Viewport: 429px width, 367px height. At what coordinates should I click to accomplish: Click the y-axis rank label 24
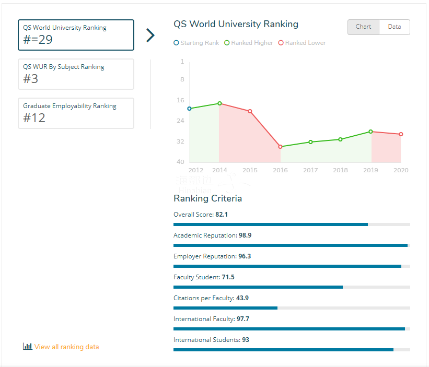tap(181, 121)
